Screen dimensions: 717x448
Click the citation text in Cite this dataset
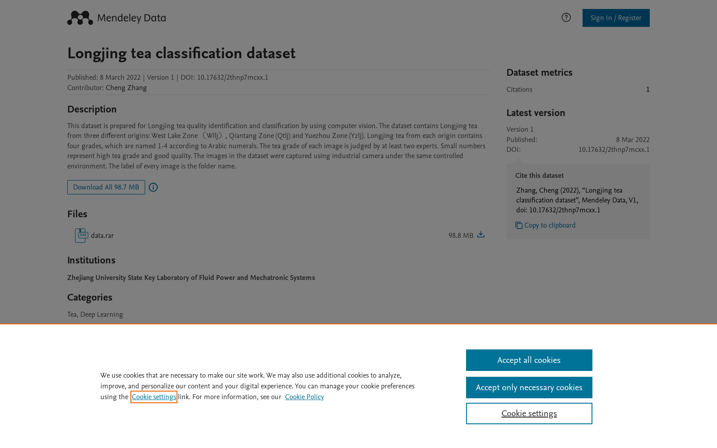point(577,200)
